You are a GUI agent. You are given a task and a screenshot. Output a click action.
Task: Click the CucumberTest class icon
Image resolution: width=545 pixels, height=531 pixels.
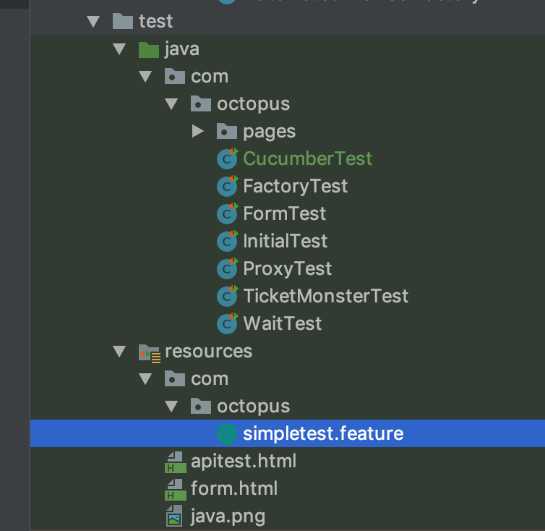pyautogui.click(x=228, y=158)
